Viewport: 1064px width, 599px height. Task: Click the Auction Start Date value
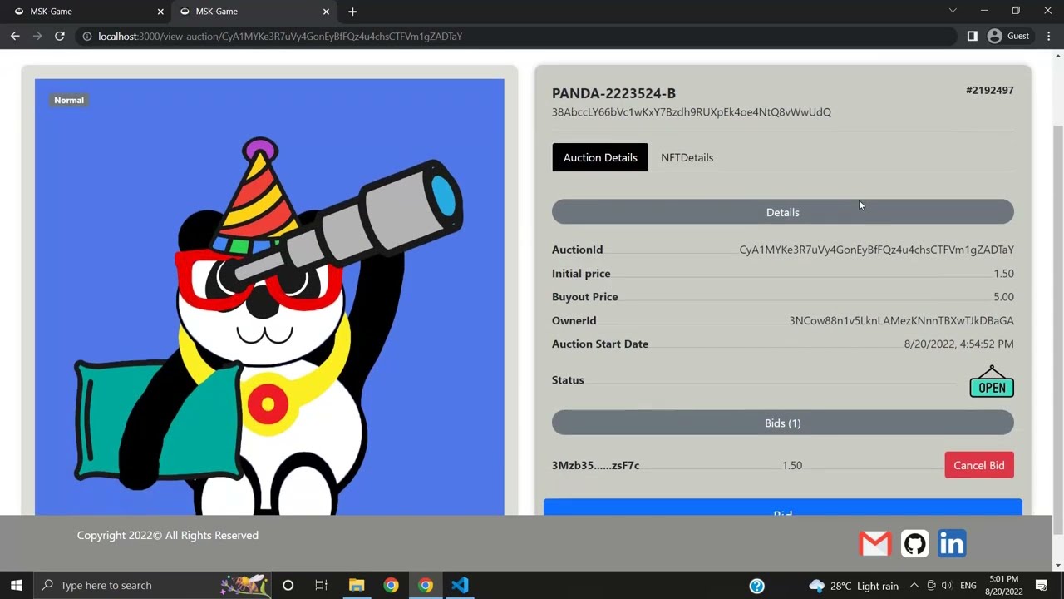tap(958, 344)
